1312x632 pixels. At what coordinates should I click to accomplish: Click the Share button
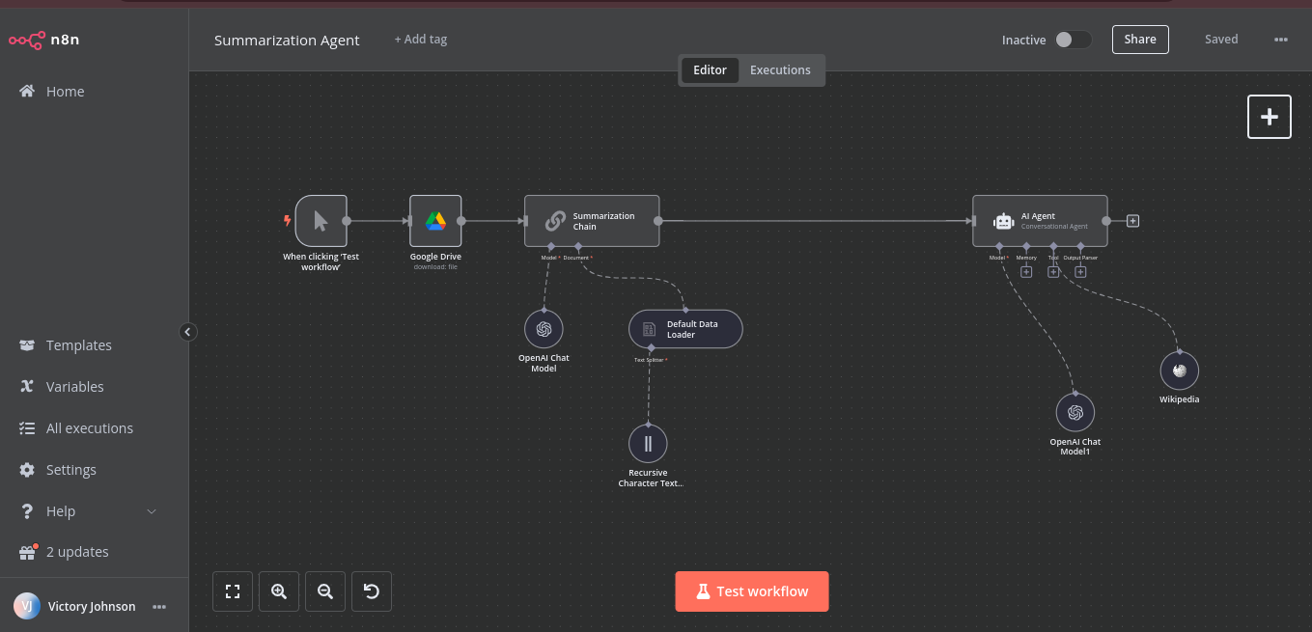coord(1140,40)
